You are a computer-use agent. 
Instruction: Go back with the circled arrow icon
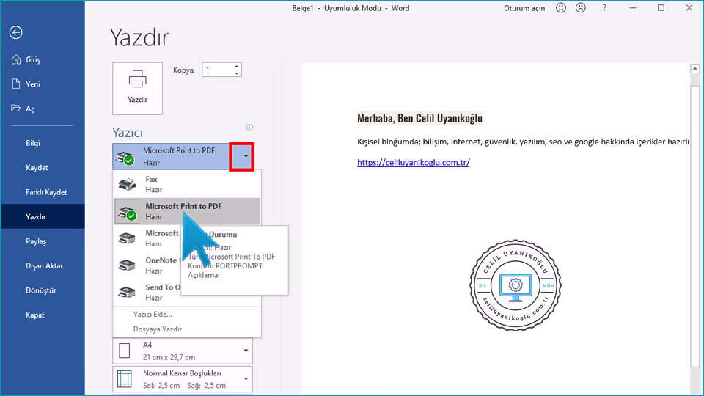pos(15,32)
